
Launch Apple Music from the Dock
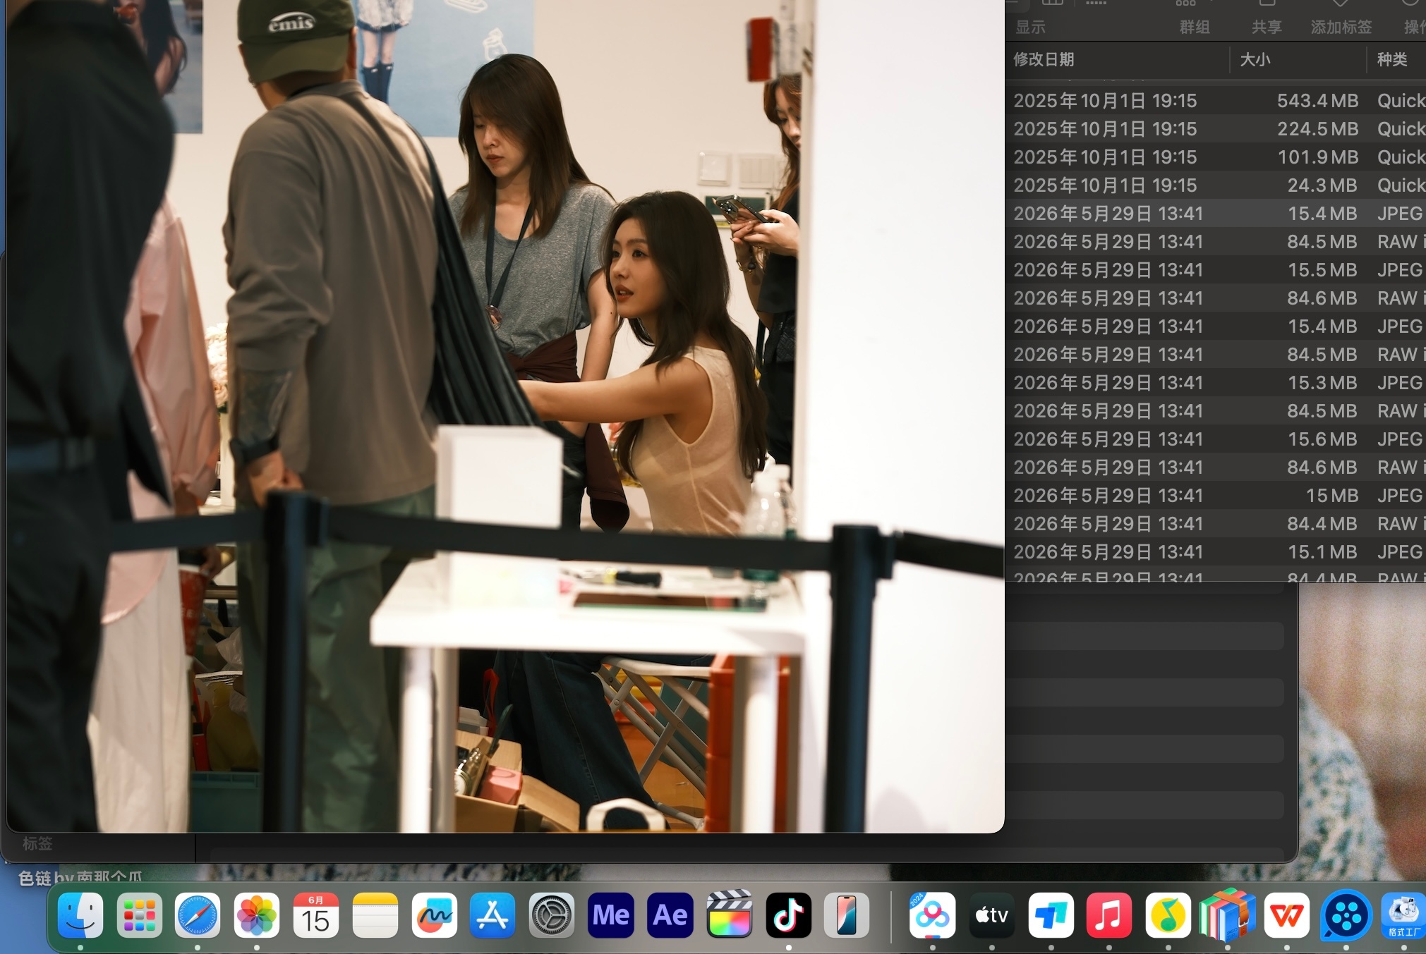[1109, 915]
